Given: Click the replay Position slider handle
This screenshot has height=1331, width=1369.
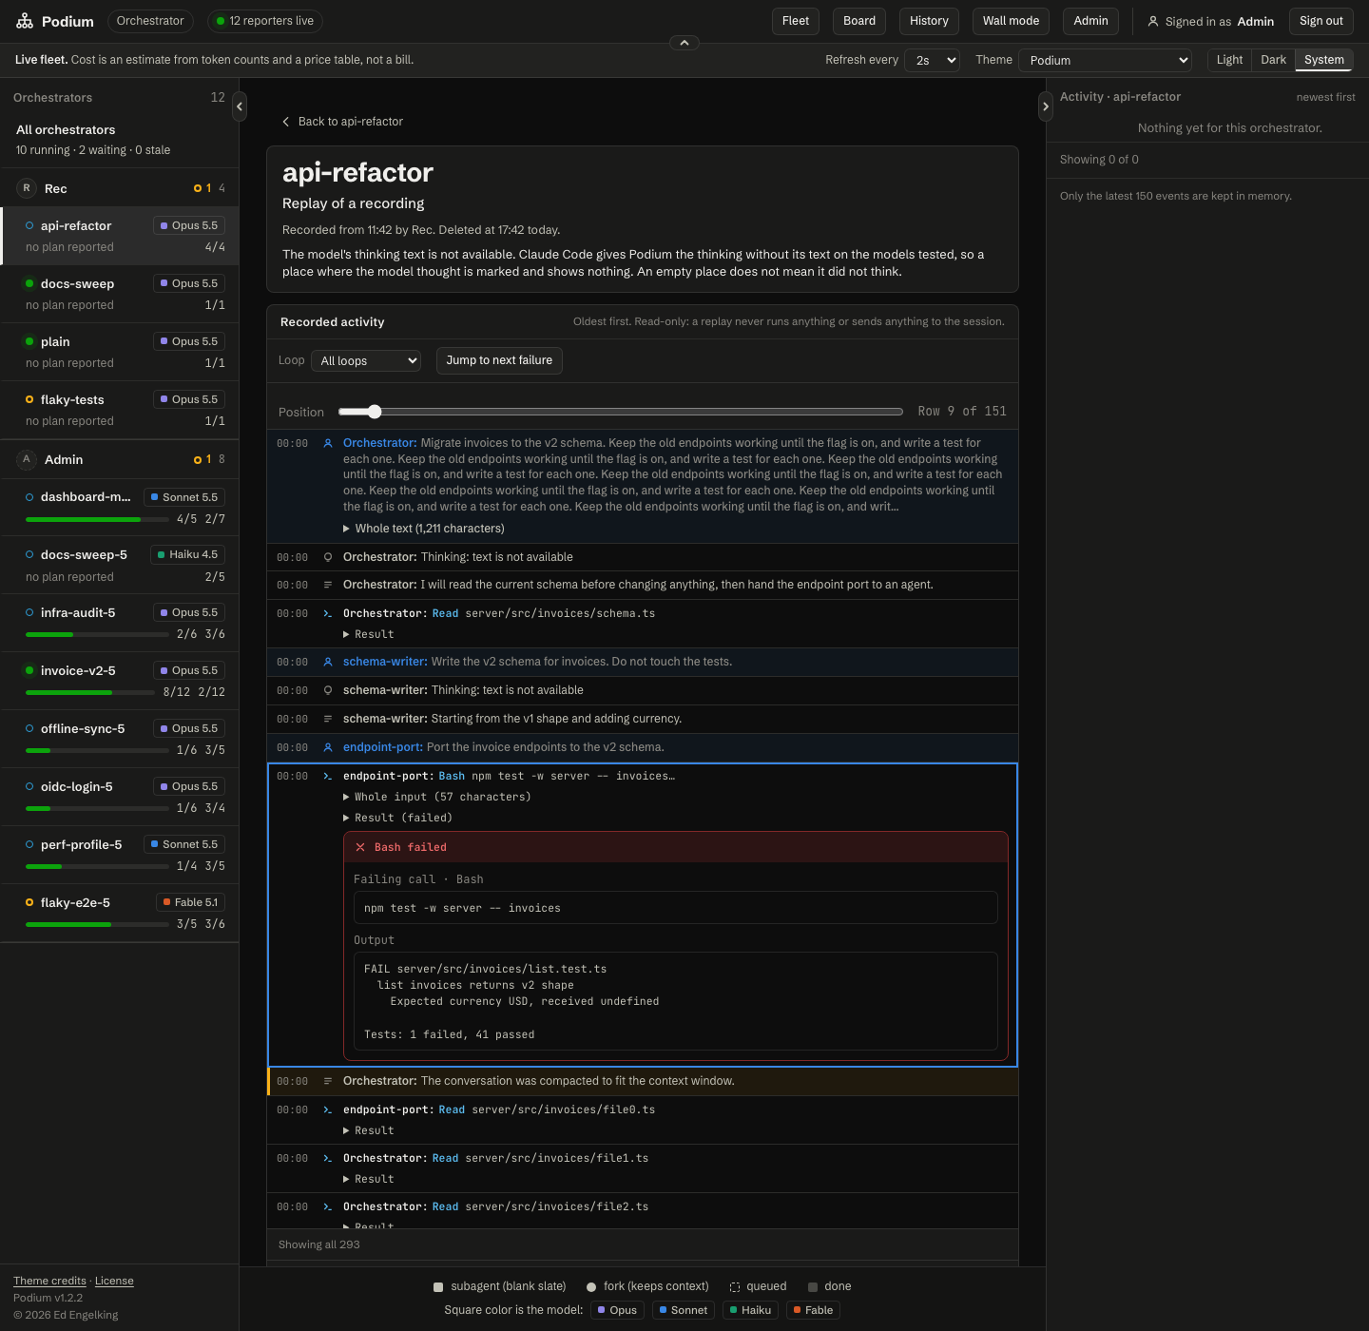Looking at the screenshot, I should [375, 412].
